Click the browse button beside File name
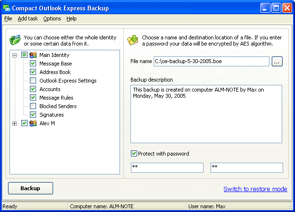The width and height of the screenshot is (295, 212). 277,61
